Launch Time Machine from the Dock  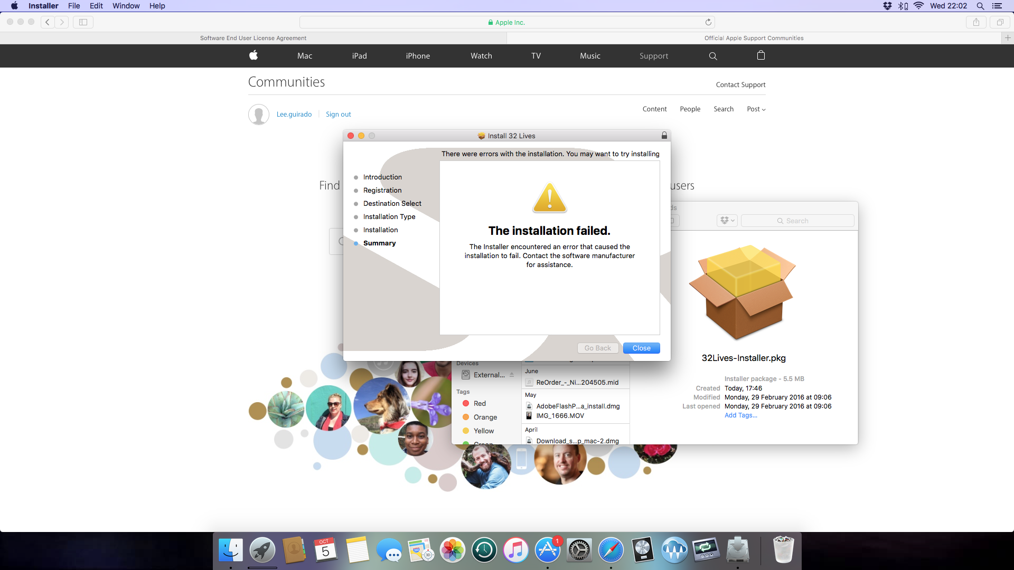(x=484, y=550)
